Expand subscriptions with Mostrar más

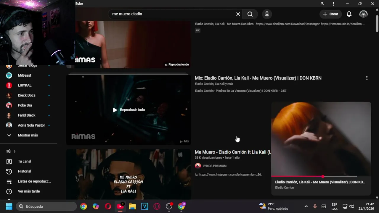click(28, 135)
